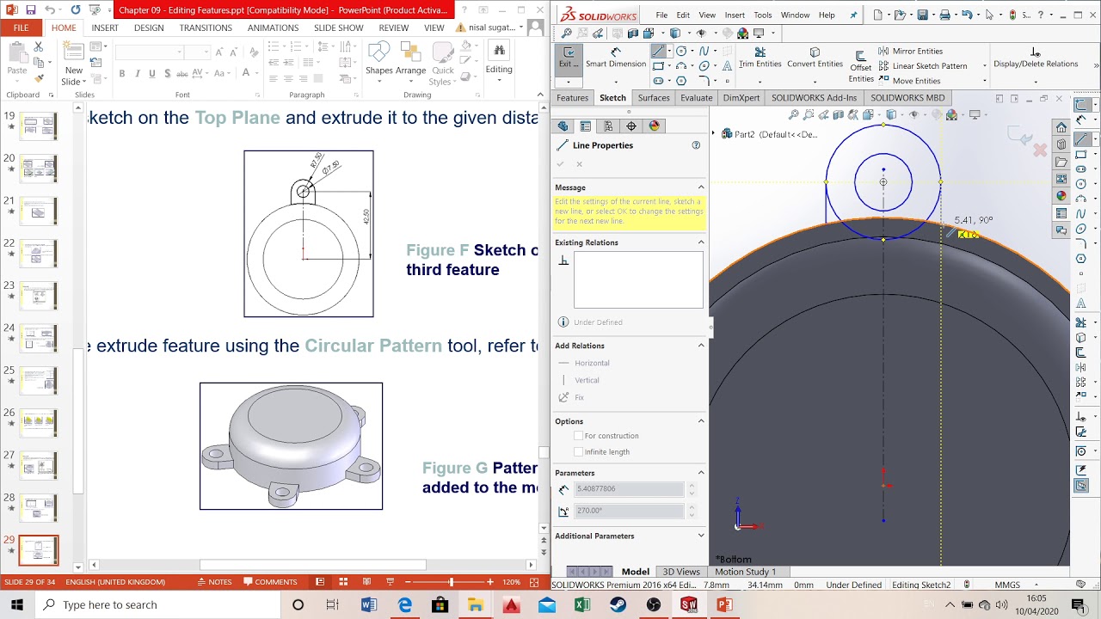The image size is (1101, 619).
Task: Click PowerPoint Save icon in quick access
Action: tap(31, 10)
